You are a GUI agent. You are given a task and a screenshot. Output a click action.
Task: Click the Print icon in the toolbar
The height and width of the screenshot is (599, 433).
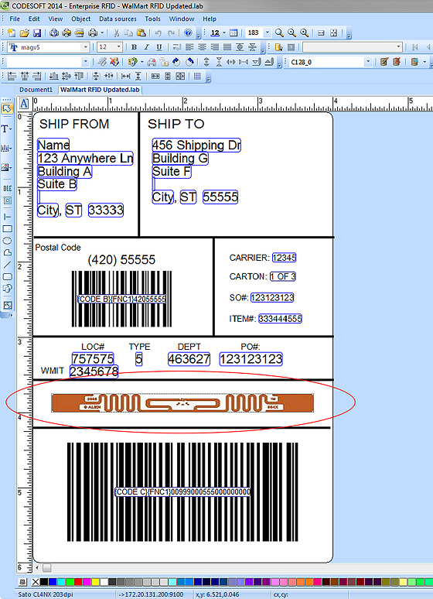pyautogui.click(x=93, y=33)
